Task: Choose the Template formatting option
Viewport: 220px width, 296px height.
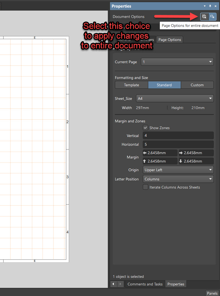Action: click(132, 85)
